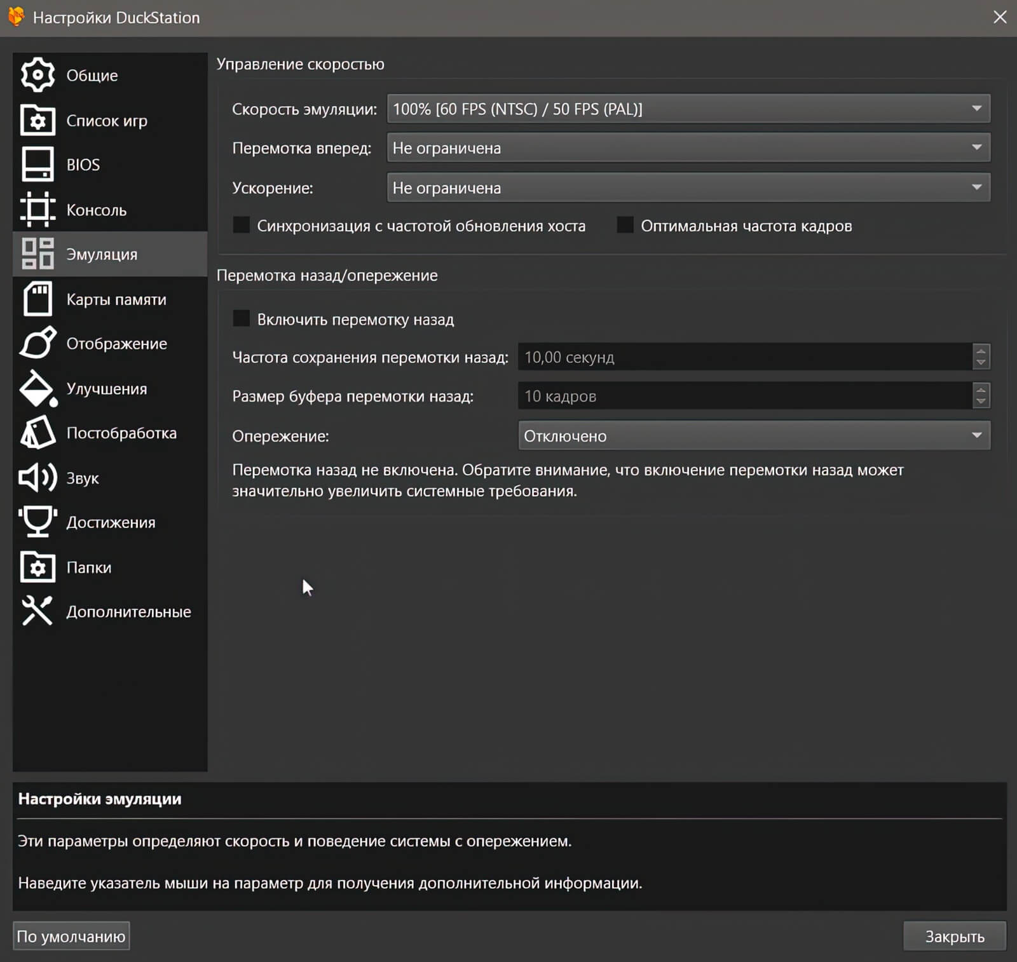Viewport: 1017px width, 962px height.
Task: Open the Ускорение combo box
Action: (688, 187)
